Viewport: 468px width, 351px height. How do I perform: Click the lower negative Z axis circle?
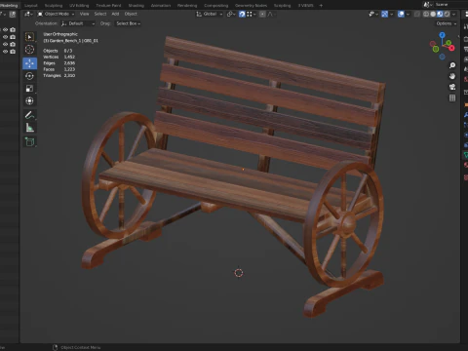[x=442, y=57]
